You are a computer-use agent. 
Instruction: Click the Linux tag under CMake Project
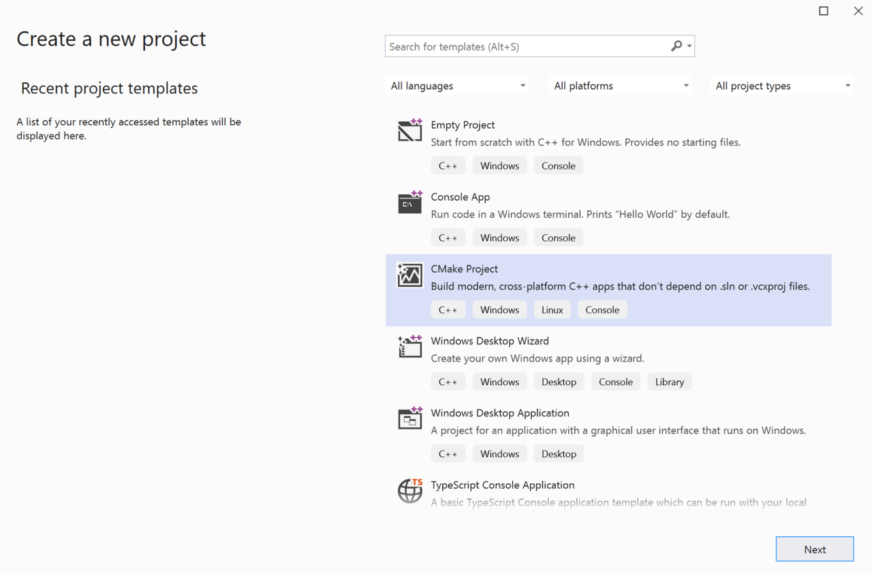[x=552, y=310]
